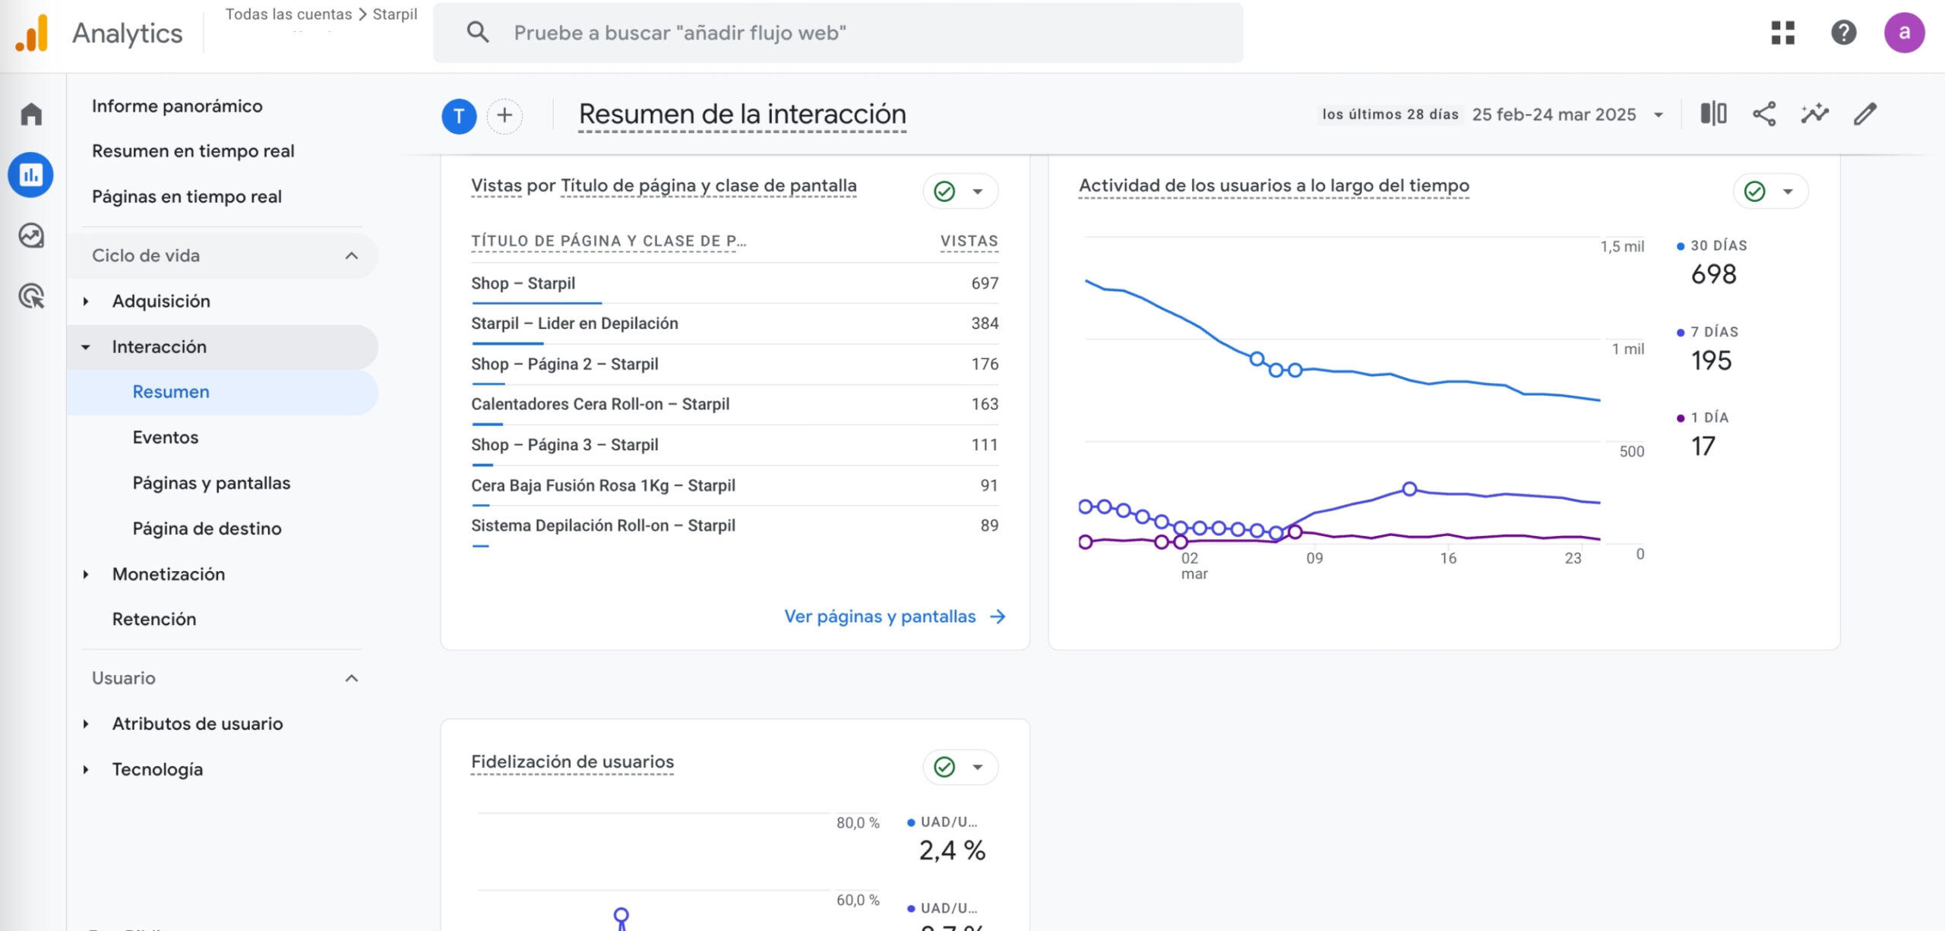
Task: Select the 7 DÍAS legend item
Action: click(1707, 349)
